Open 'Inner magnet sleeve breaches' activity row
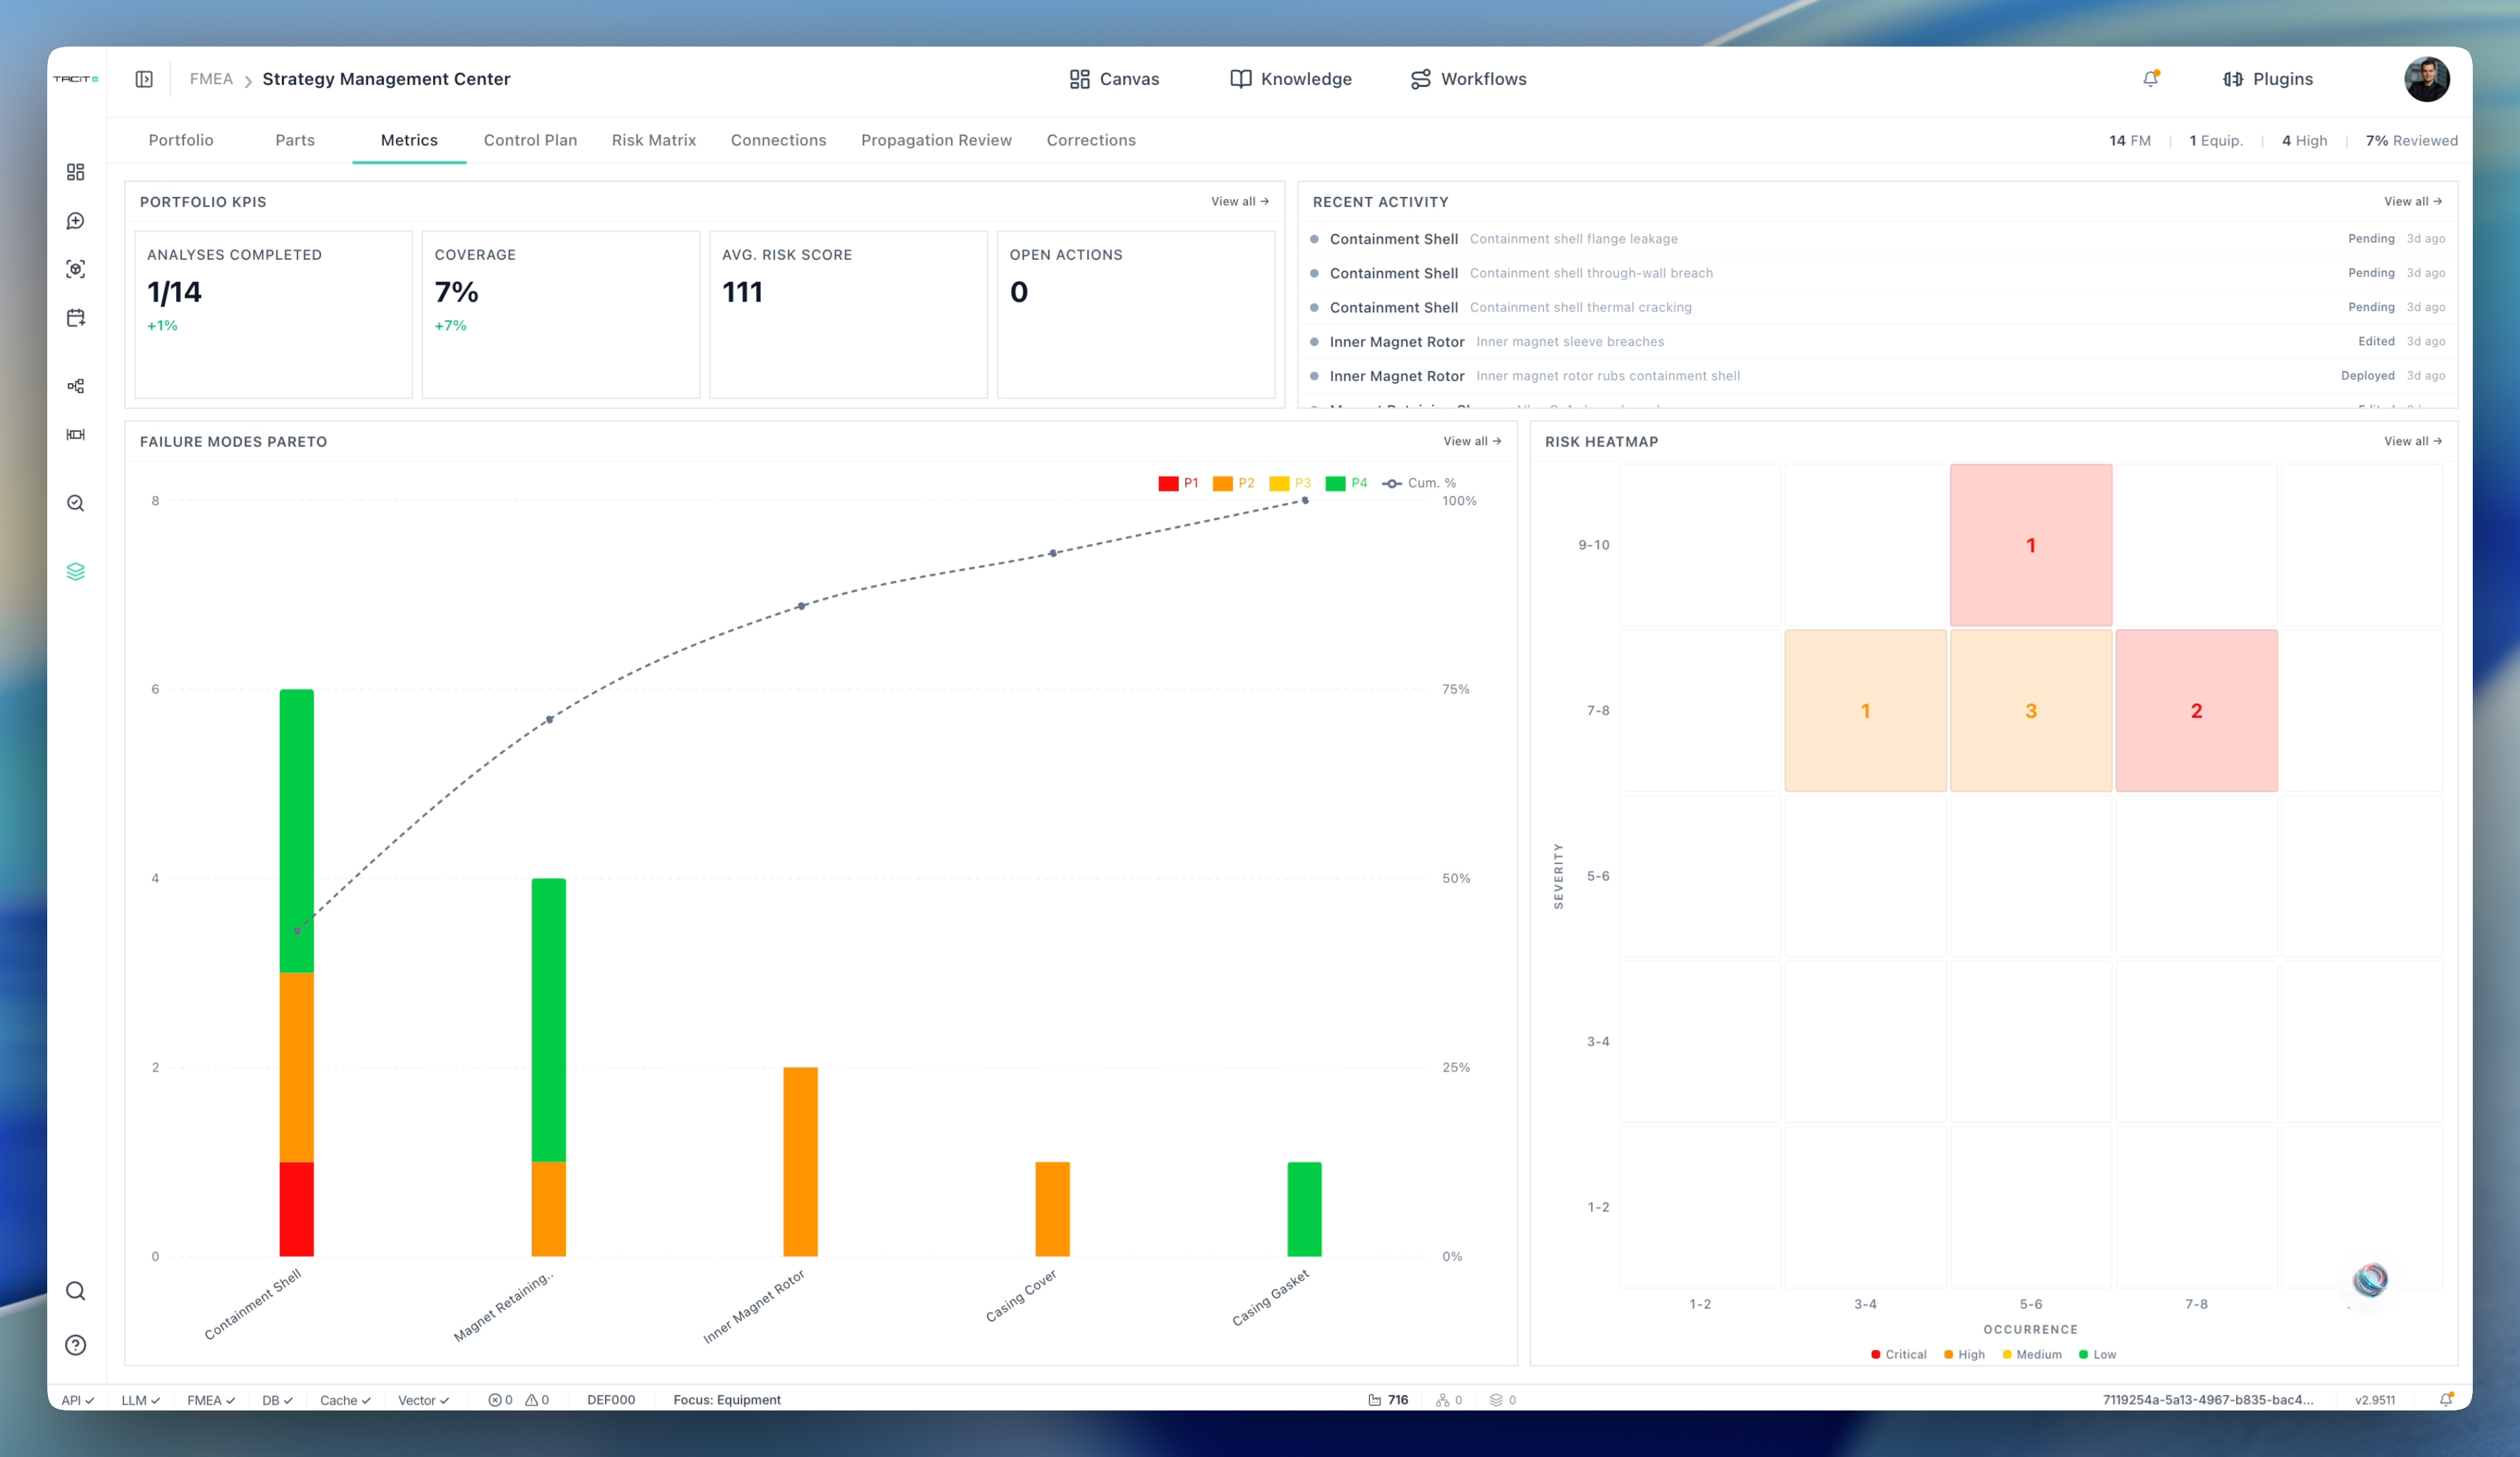This screenshot has width=2520, height=1457. click(x=1877, y=342)
